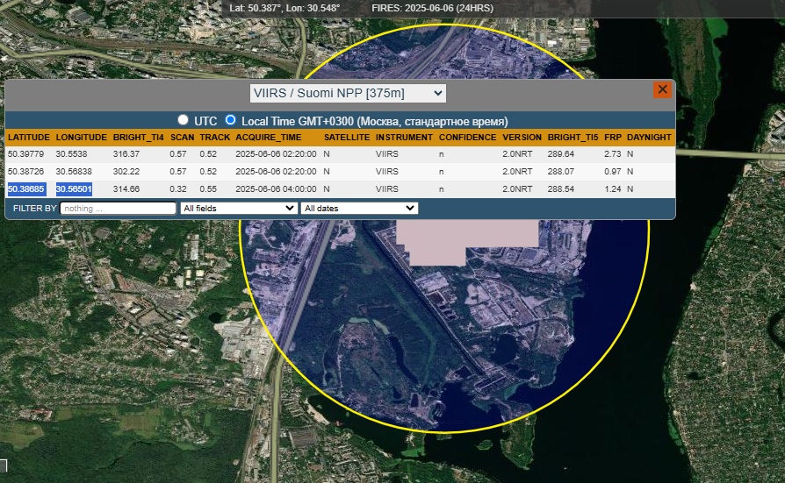Click FRP value 1.24
Screen dimensions: 785x483
click(613, 189)
